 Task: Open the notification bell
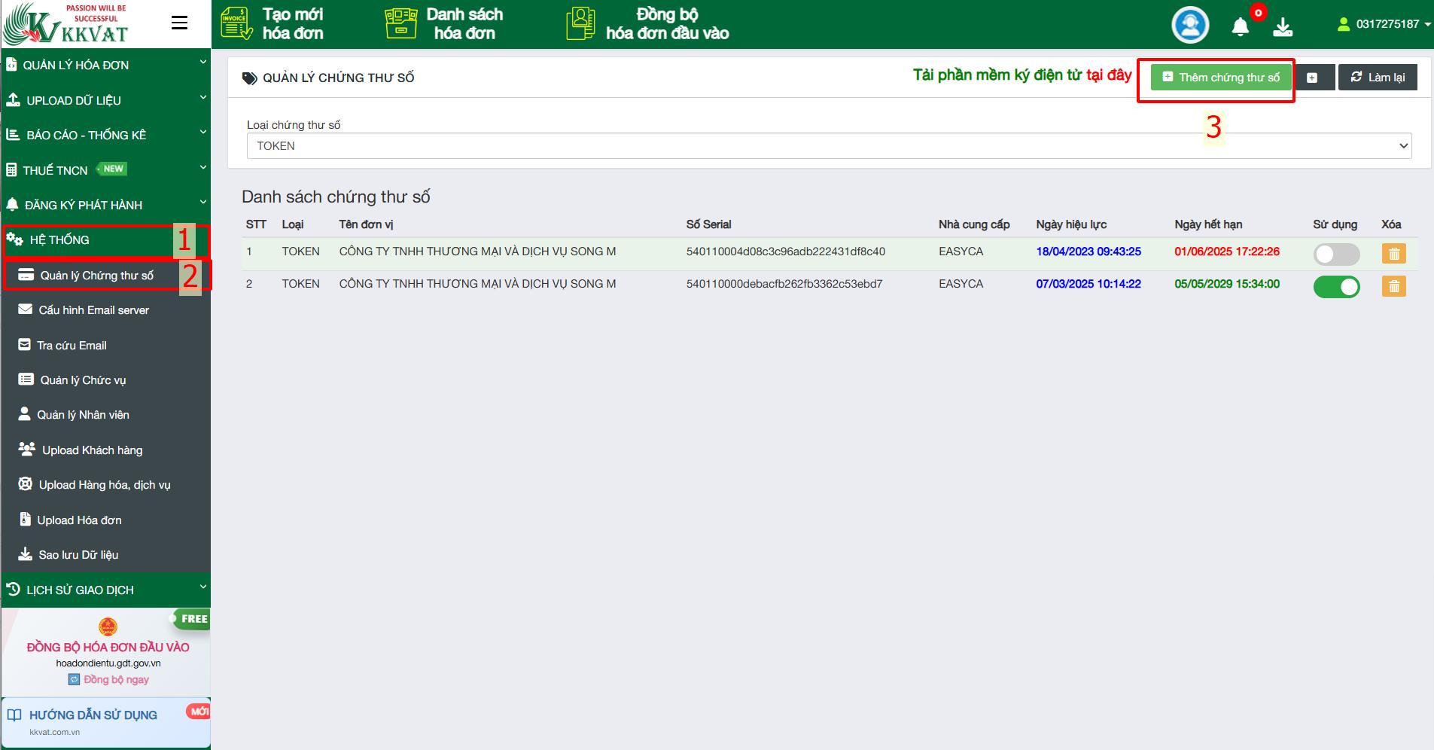tap(1240, 28)
